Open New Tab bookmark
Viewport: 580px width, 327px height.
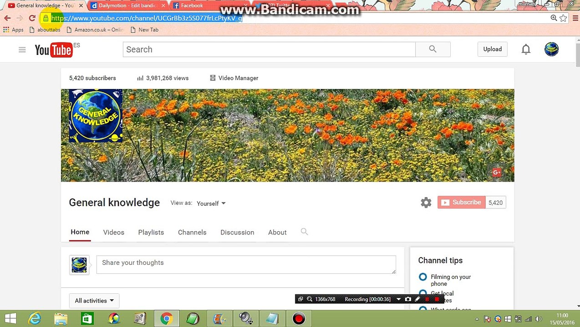144,30
